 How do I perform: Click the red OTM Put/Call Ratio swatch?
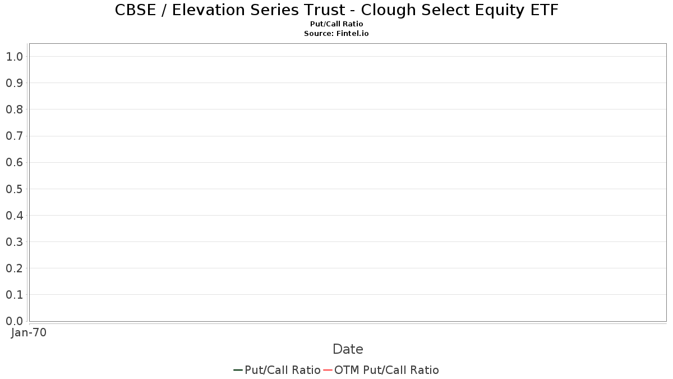point(328,370)
